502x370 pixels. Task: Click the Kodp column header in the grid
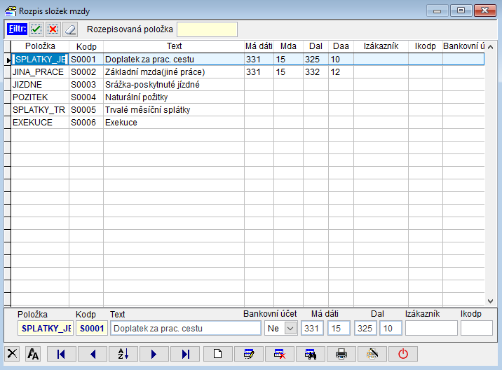coord(86,46)
